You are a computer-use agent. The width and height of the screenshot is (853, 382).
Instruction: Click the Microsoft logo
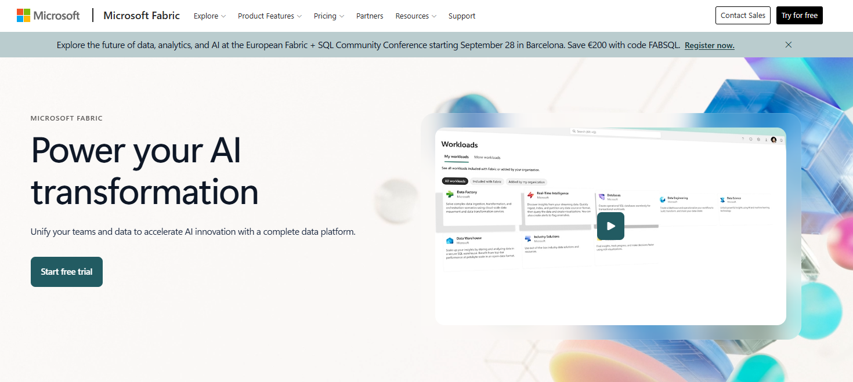point(48,16)
